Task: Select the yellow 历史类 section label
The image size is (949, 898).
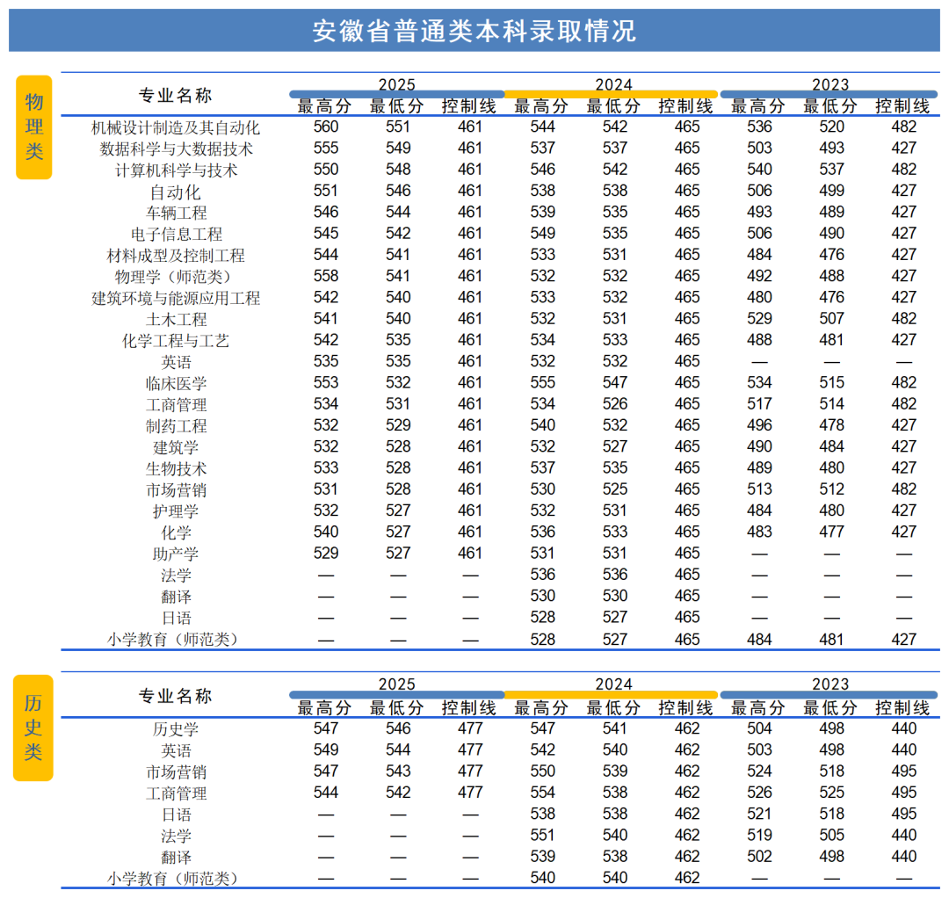Action: pyautogui.click(x=33, y=728)
